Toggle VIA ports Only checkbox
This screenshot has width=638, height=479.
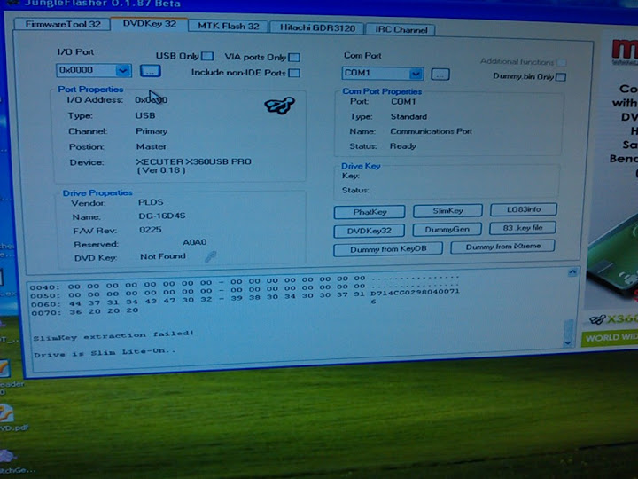pyautogui.click(x=294, y=58)
